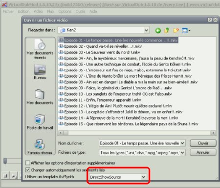
Task: Select Episode 15 - Que réservent les ténèbres
Action: [129, 124]
